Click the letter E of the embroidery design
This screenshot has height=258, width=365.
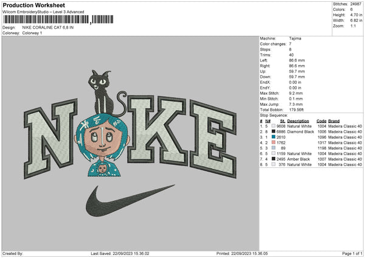tap(214, 139)
